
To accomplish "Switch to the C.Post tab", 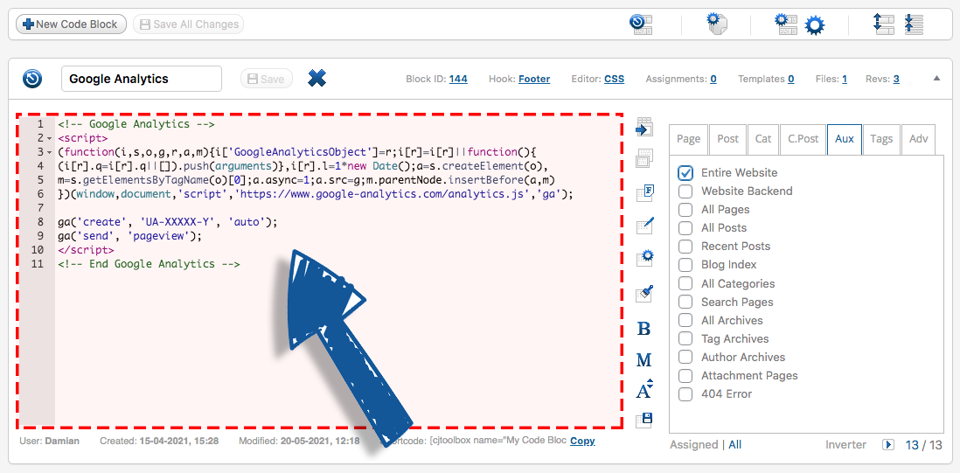I will (802, 138).
